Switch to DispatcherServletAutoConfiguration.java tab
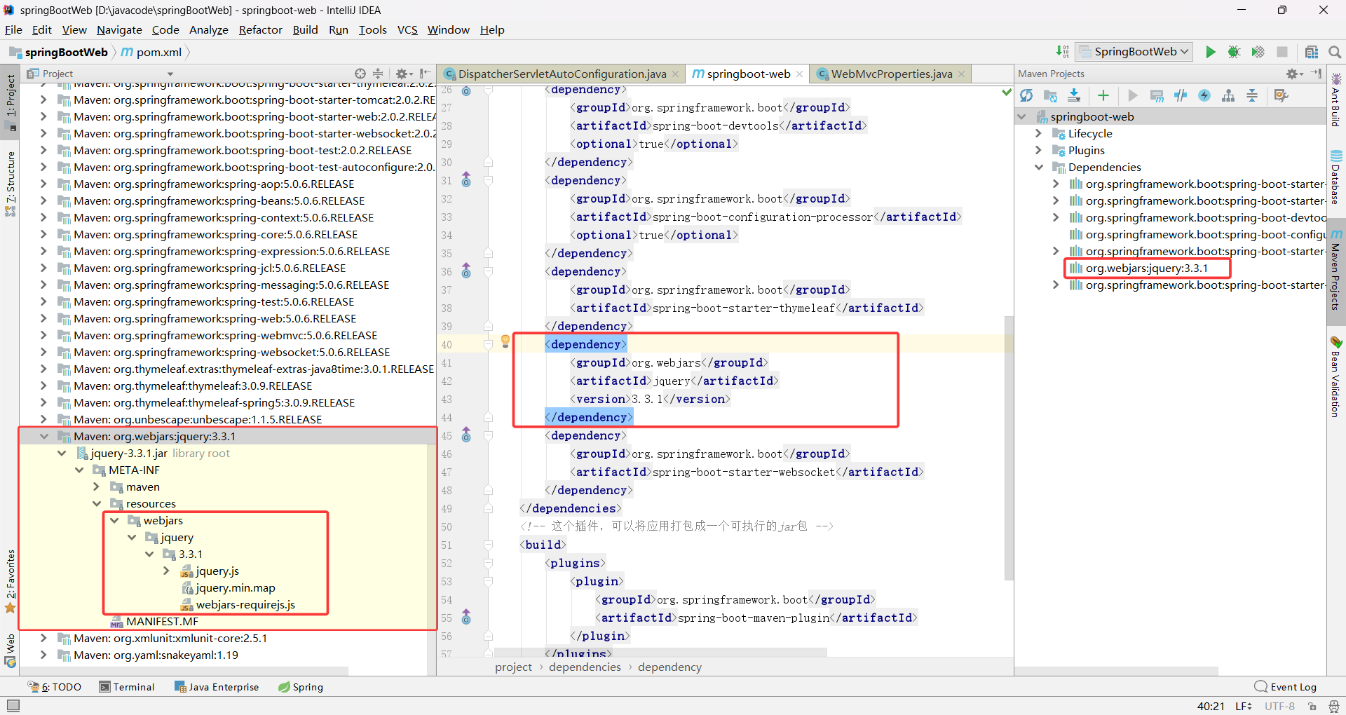The width and height of the screenshot is (1346, 715). pos(562,74)
